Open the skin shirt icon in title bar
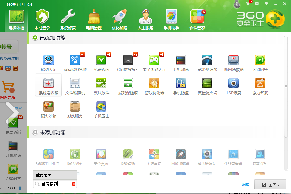The width and height of the screenshot is (291, 194). tap(248, 3)
